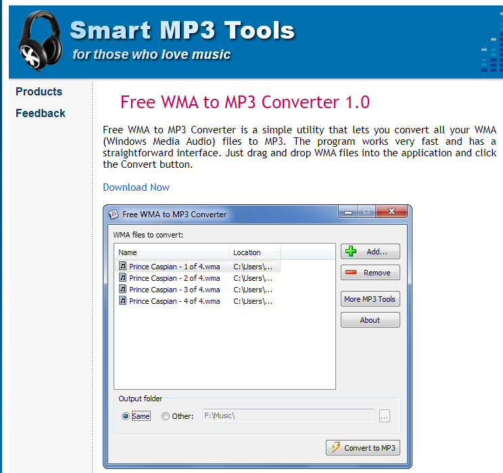The width and height of the screenshot is (503, 473).
Task: Click the music file icon for Prince Caspian 2 of 4
Action: [x=122, y=277]
